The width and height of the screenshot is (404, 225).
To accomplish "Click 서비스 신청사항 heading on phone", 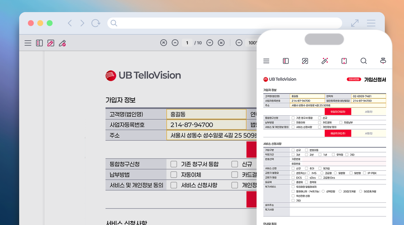I will 272,144.
